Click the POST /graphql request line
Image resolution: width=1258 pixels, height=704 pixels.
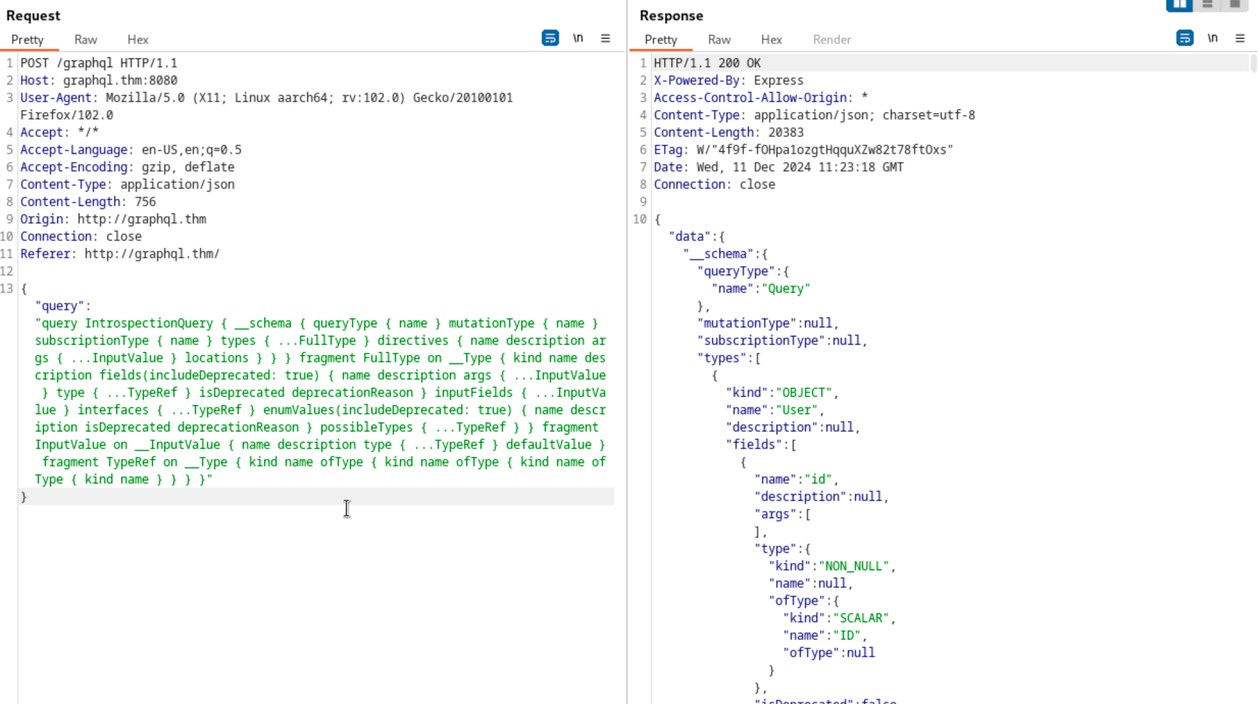pyautogui.click(x=98, y=63)
